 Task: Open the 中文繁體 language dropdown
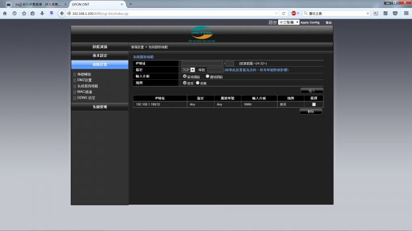click(288, 22)
